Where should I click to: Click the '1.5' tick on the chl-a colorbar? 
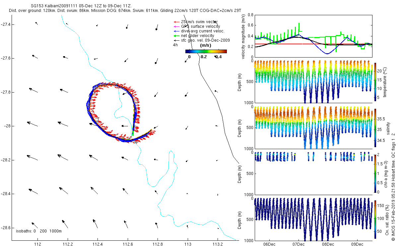tap(380, 164)
